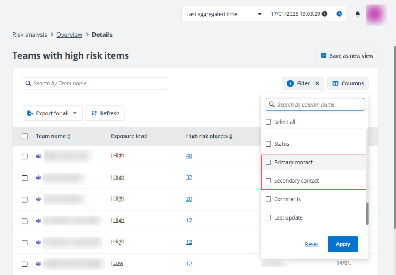Click the clock icon beside aggregated time

339,14
